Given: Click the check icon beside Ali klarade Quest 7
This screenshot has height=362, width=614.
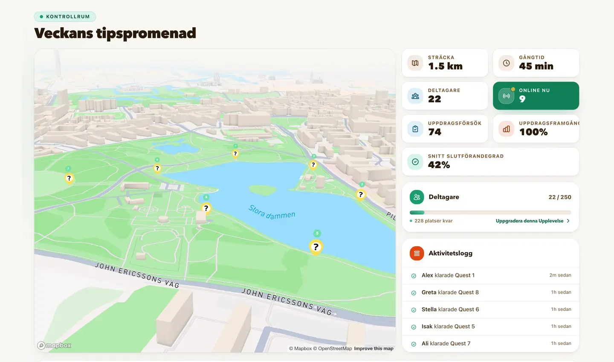Looking at the screenshot, I should click(414, 344).
